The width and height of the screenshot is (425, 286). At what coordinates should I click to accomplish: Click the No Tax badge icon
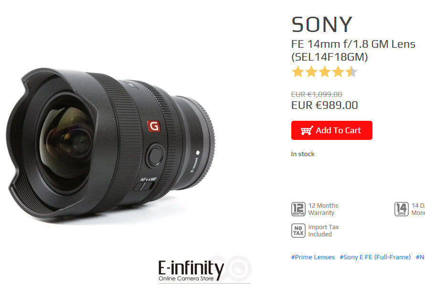(298, 231)
